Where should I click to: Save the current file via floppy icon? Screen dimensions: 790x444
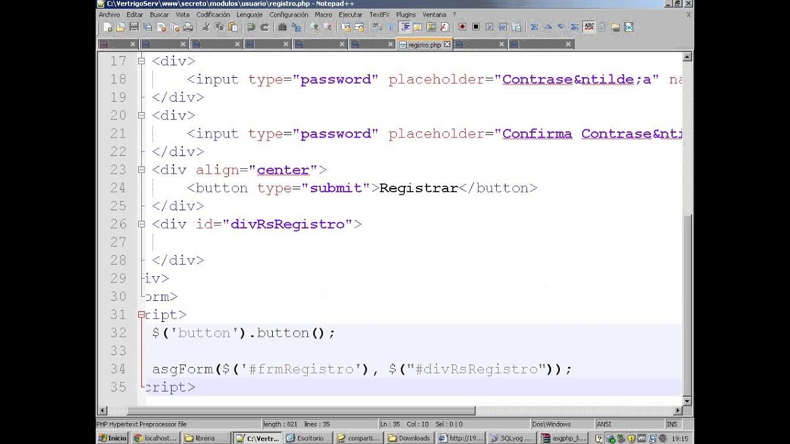(134, 27)
